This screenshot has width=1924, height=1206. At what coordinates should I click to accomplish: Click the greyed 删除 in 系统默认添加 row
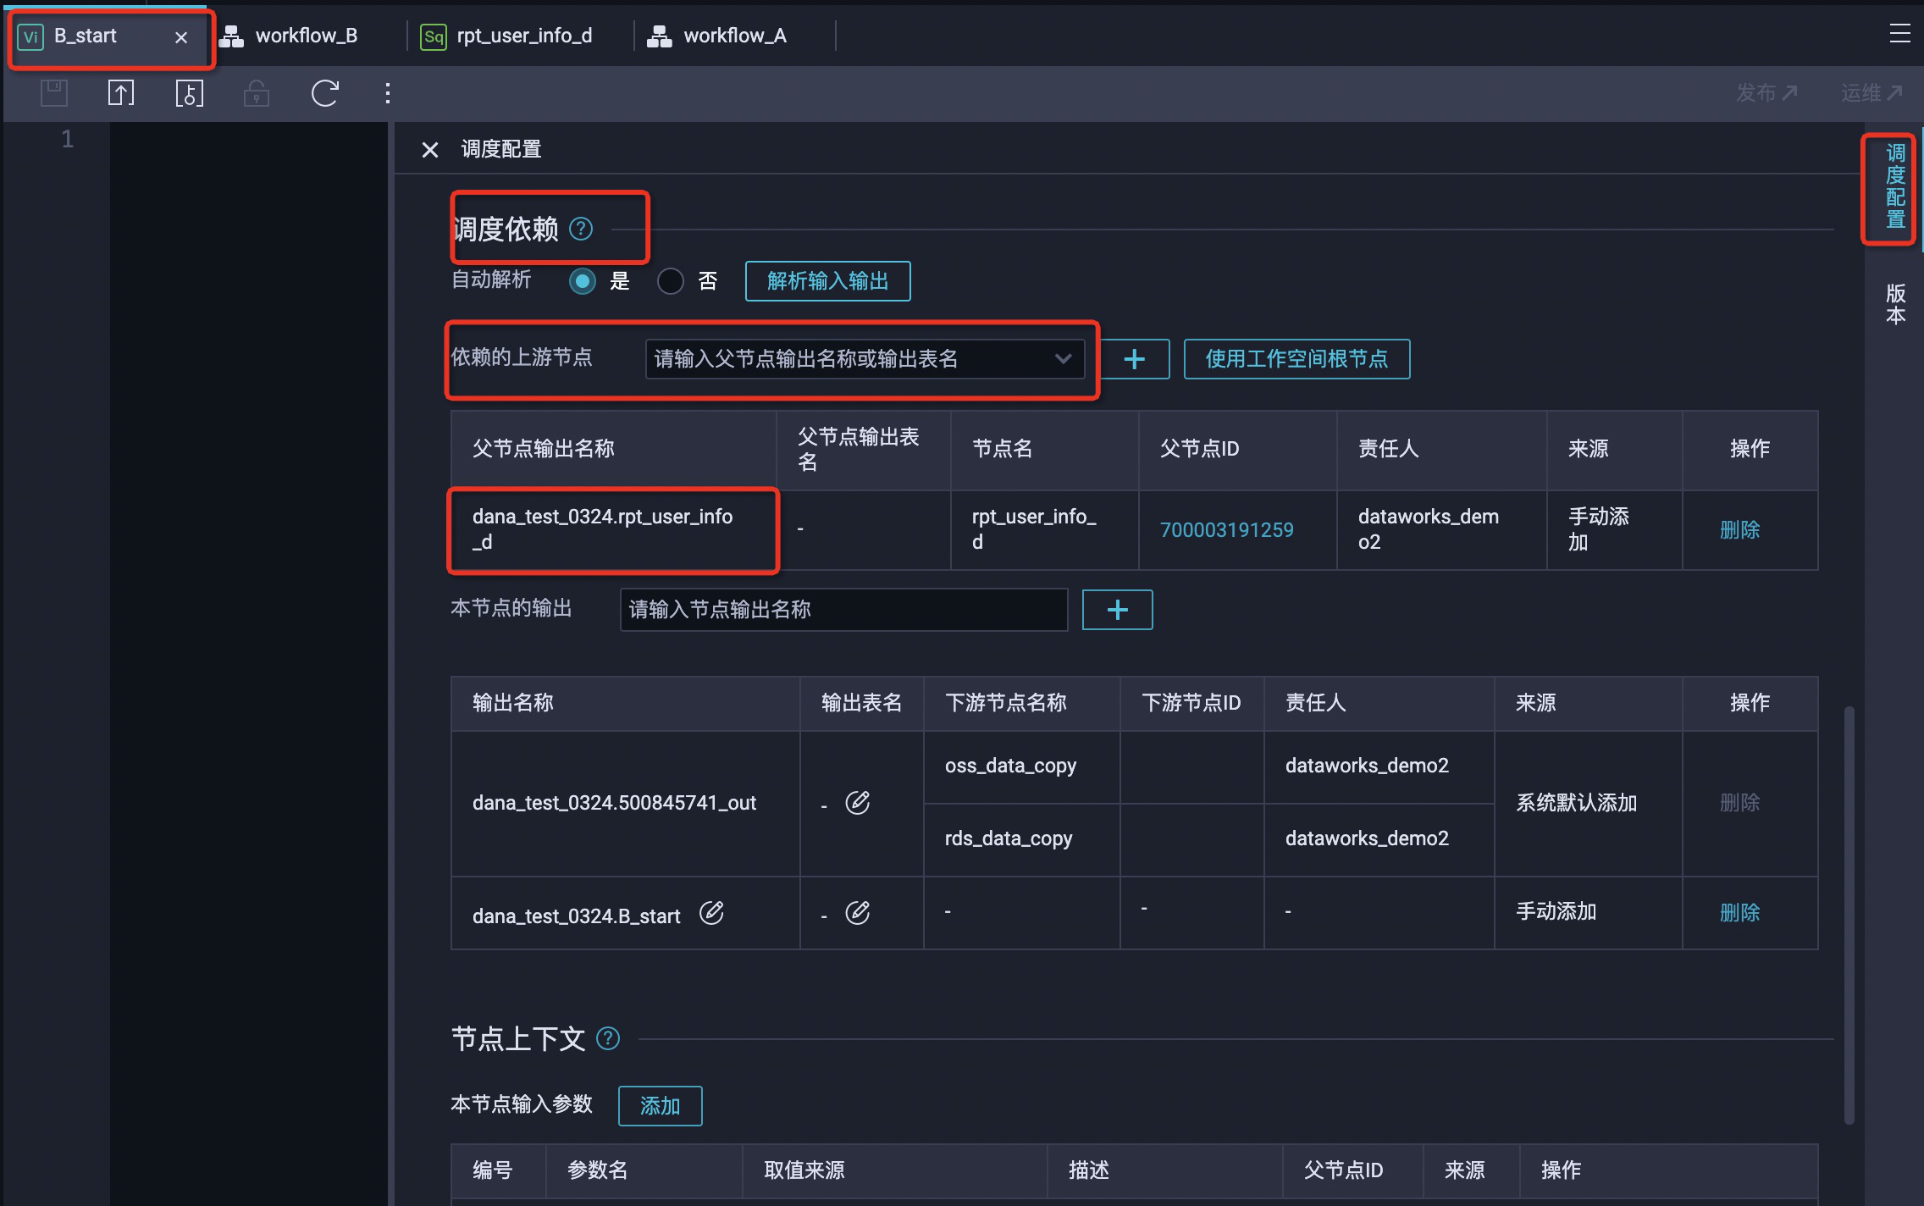pyautogui.click(x=1740, y=803)
